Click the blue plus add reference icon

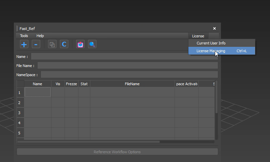pyautogui.click(x=24, y=44)
